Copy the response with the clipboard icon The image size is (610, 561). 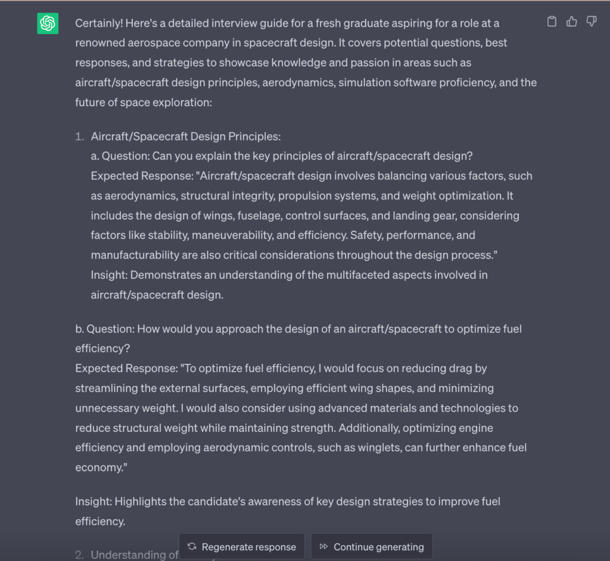pos(552,22)
